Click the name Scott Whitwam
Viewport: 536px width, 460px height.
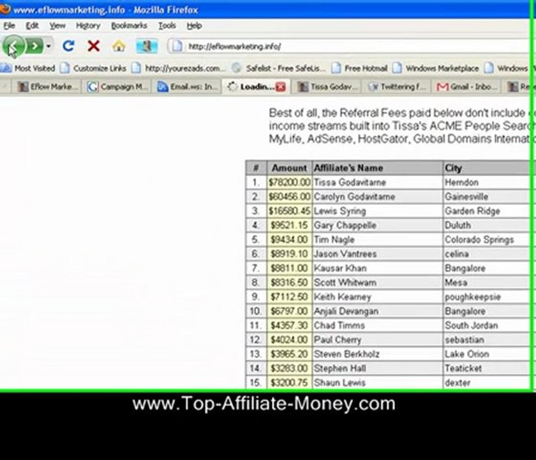345,282
